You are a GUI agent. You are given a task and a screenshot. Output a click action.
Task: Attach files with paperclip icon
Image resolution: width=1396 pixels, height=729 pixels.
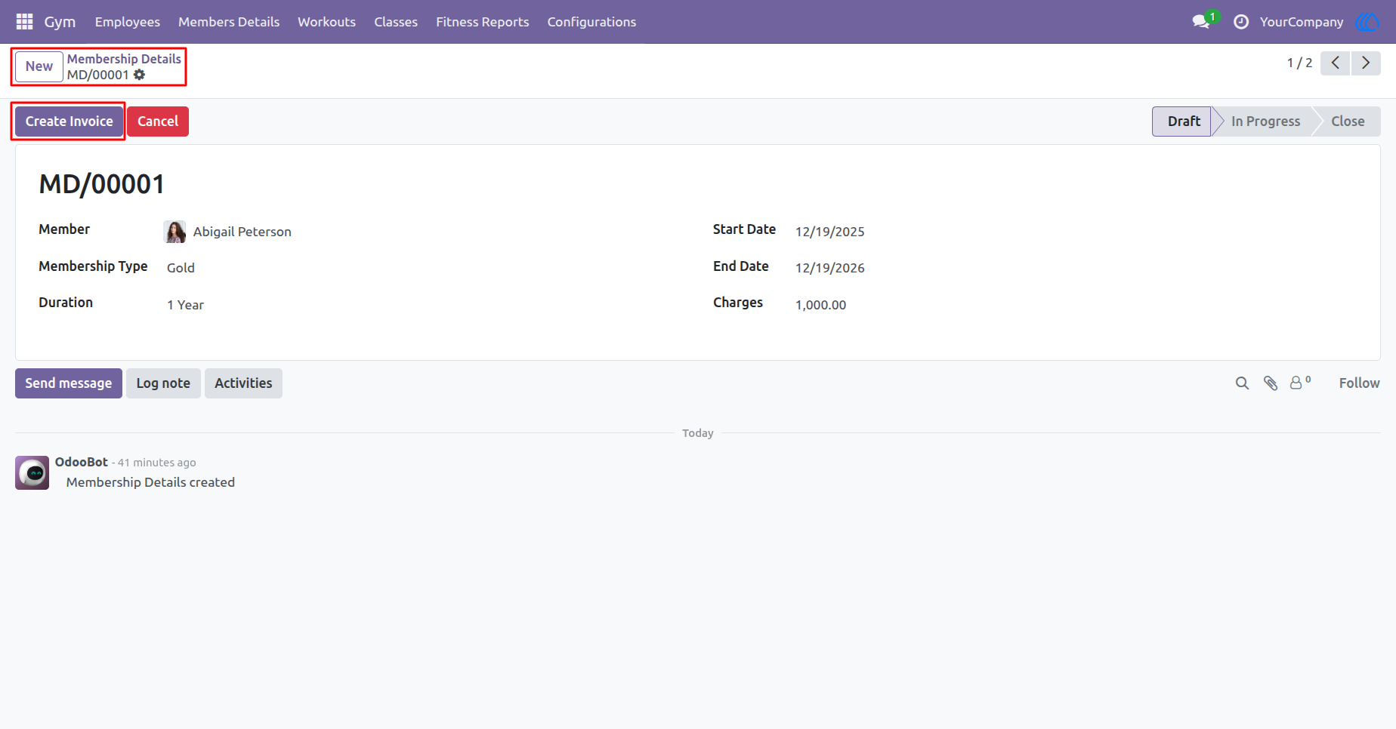tap(1271, 383)
